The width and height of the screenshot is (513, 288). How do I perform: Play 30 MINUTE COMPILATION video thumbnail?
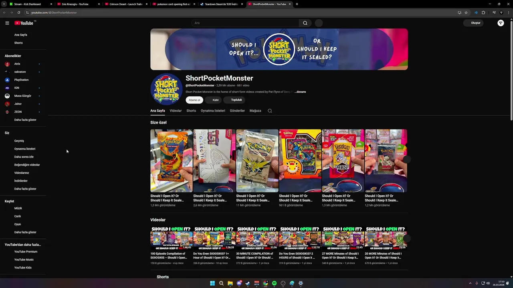(257, 238)
